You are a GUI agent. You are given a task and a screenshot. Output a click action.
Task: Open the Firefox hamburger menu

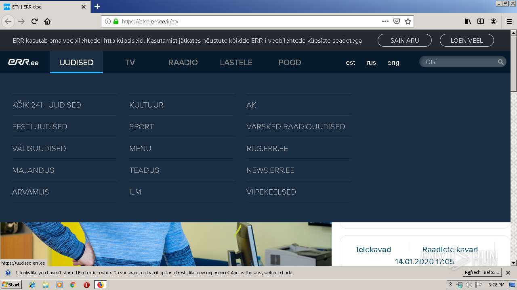[x=509, y=21]
